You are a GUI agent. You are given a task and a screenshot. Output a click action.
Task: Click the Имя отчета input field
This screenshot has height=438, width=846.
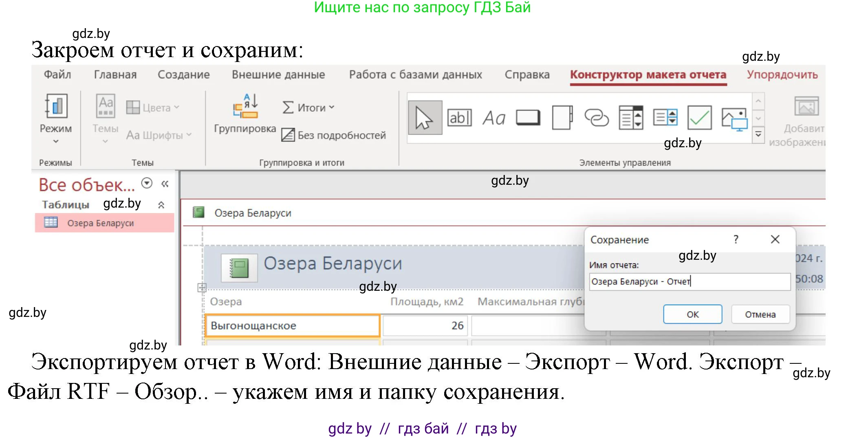690,281
